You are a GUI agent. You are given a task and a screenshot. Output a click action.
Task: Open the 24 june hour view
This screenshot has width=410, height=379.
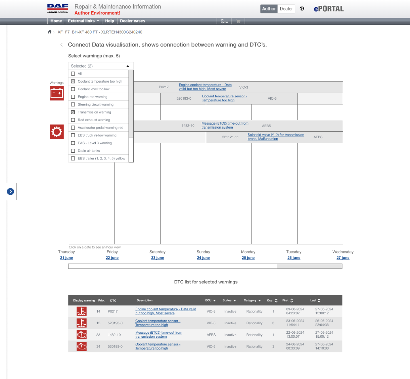[x=203, y=258]
